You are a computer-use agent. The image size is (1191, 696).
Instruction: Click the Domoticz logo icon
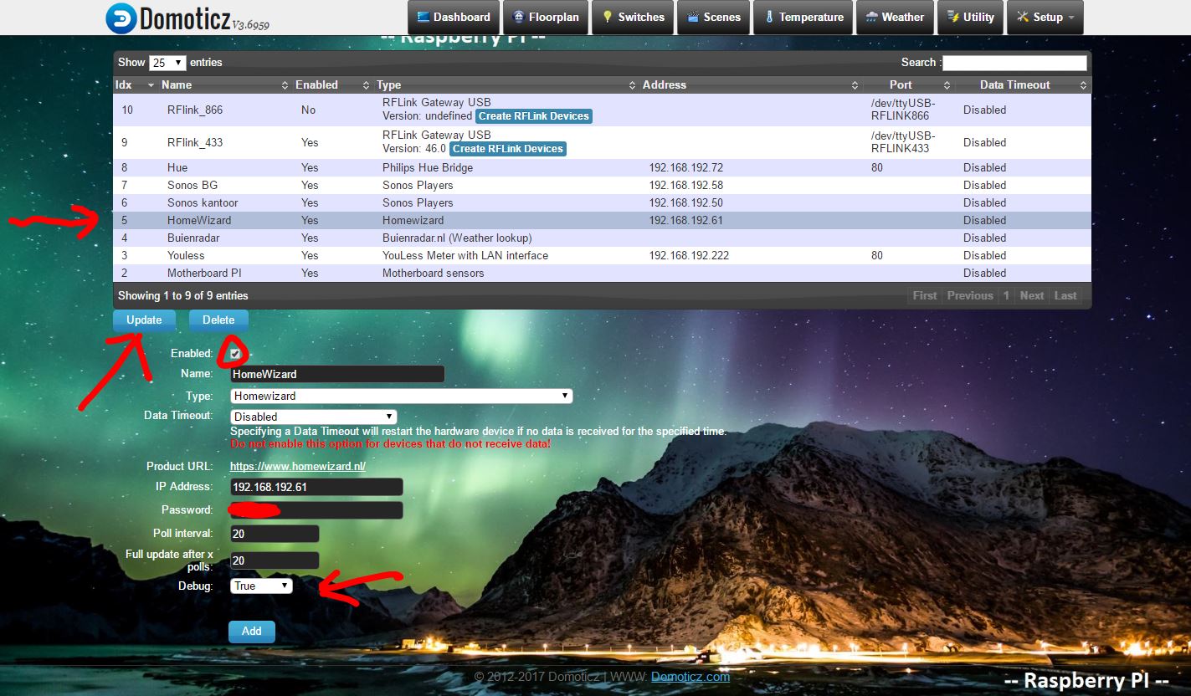(121, 18)
